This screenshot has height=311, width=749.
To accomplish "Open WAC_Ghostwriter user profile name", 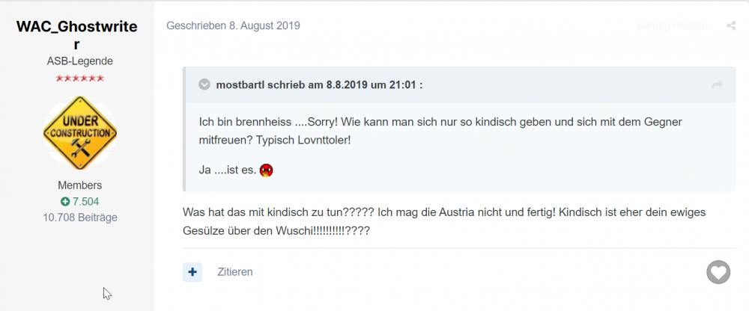I will 77,35.
